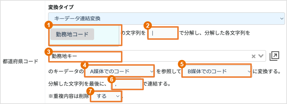Click the 変換タイプ heading label

tap(61, 7)
